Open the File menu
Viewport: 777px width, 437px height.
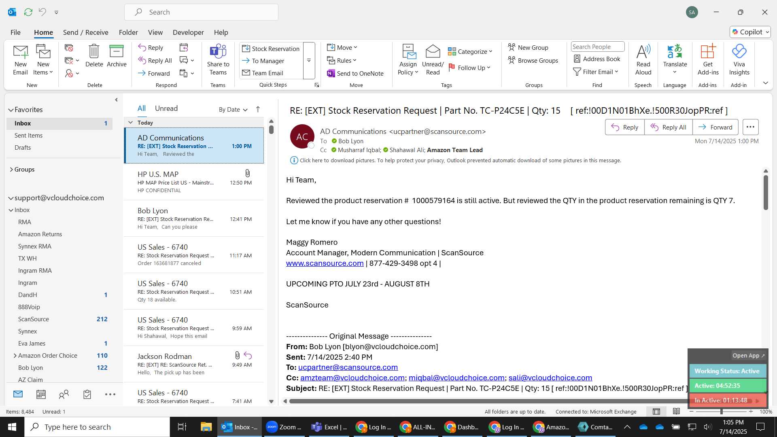point(15,32)
